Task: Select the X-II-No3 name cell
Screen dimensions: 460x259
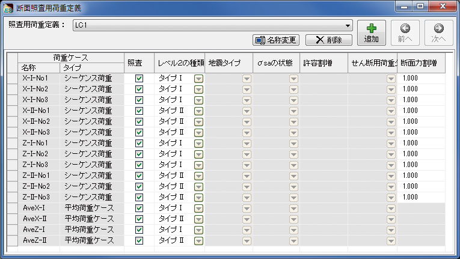Action: pos(38,132)
